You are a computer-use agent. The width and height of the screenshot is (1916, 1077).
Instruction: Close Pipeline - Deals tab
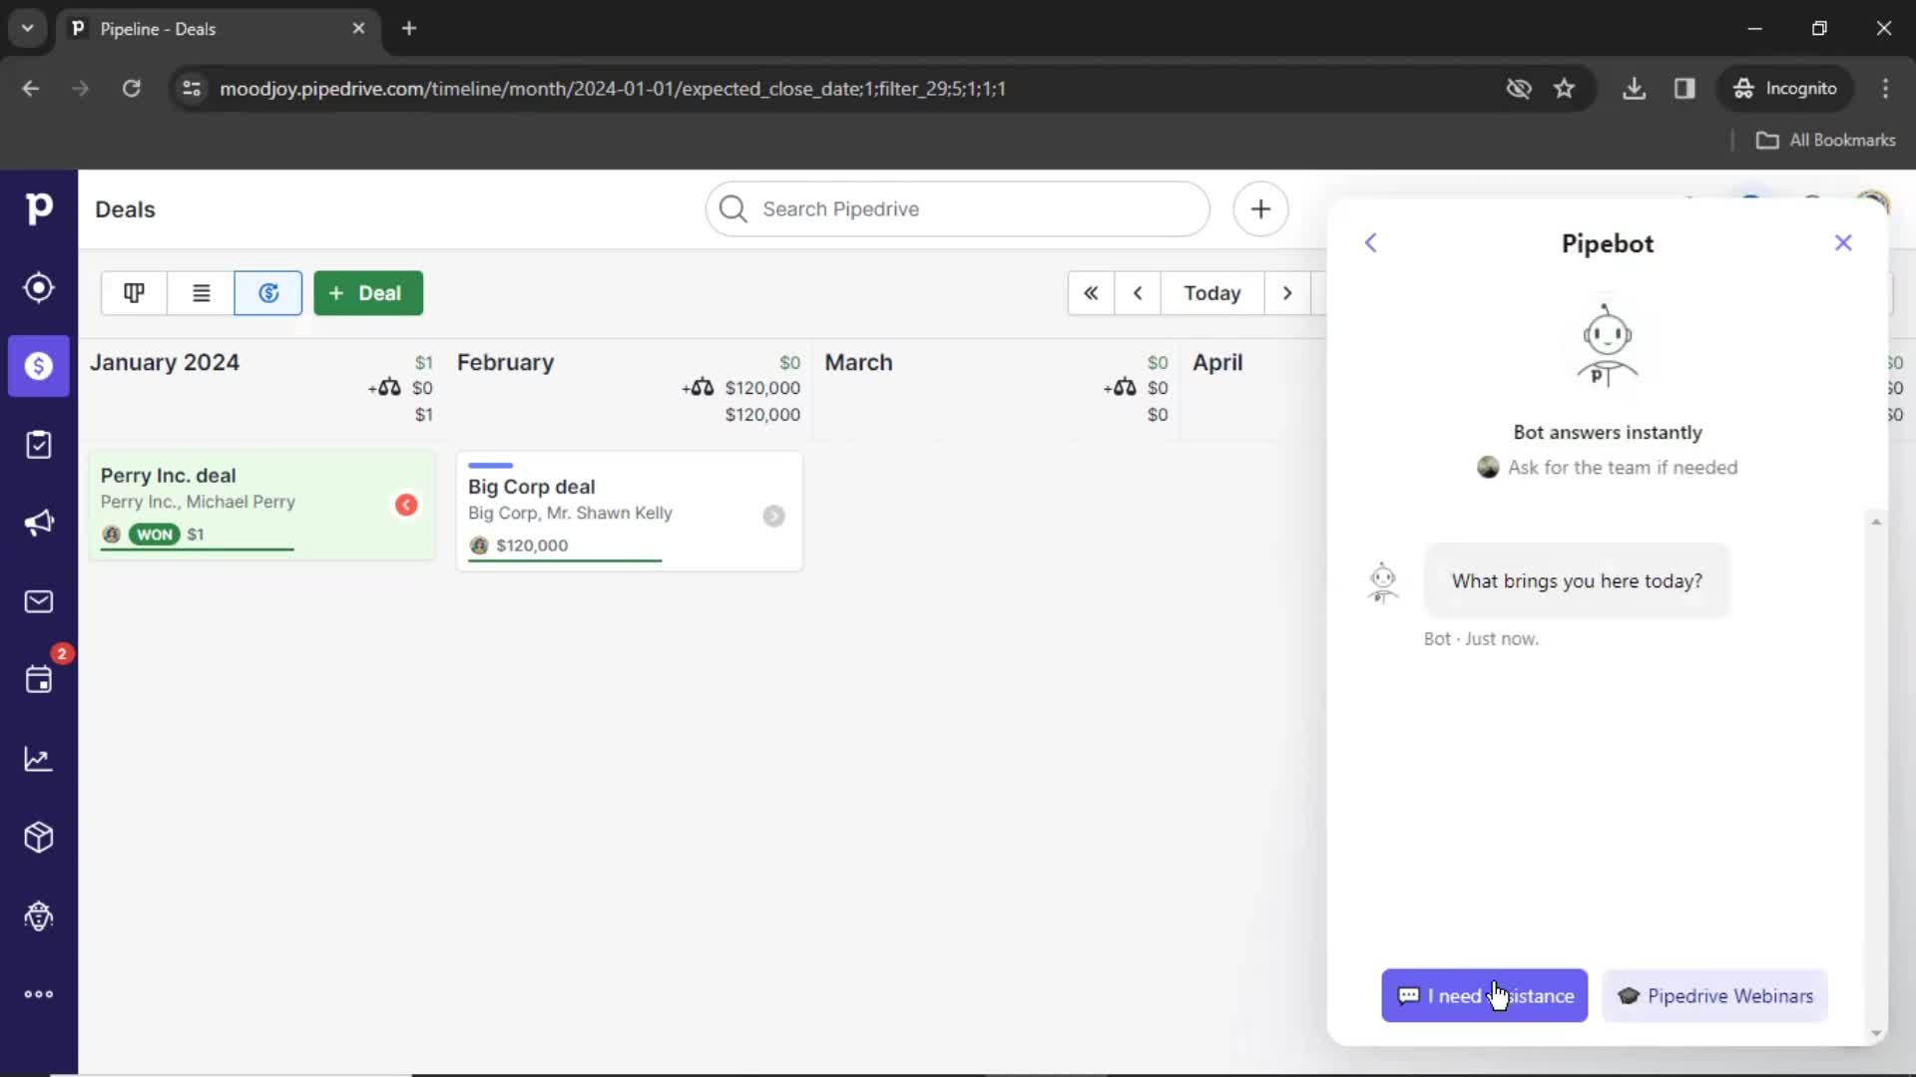coord(358,28)
